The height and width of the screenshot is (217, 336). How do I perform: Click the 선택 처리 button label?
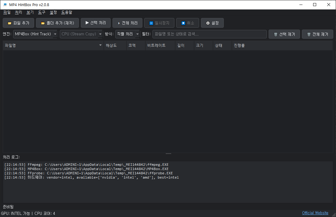click(x=98, y=23)
